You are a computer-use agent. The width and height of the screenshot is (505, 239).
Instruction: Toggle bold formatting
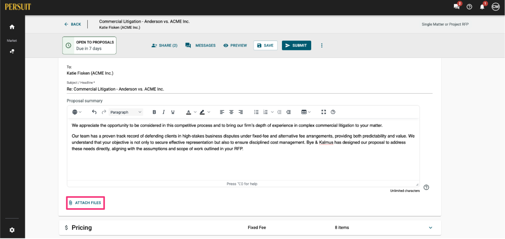[x=154, y=112]
